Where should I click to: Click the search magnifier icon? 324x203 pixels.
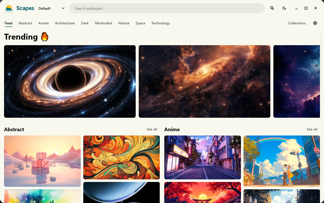272,8
